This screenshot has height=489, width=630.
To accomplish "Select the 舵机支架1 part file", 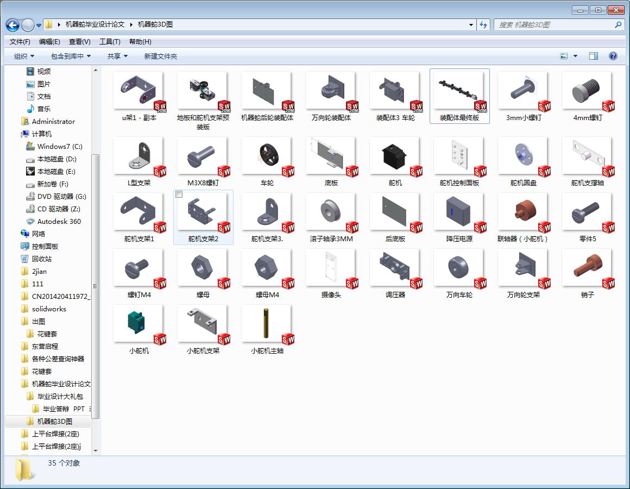I will 139,217.
